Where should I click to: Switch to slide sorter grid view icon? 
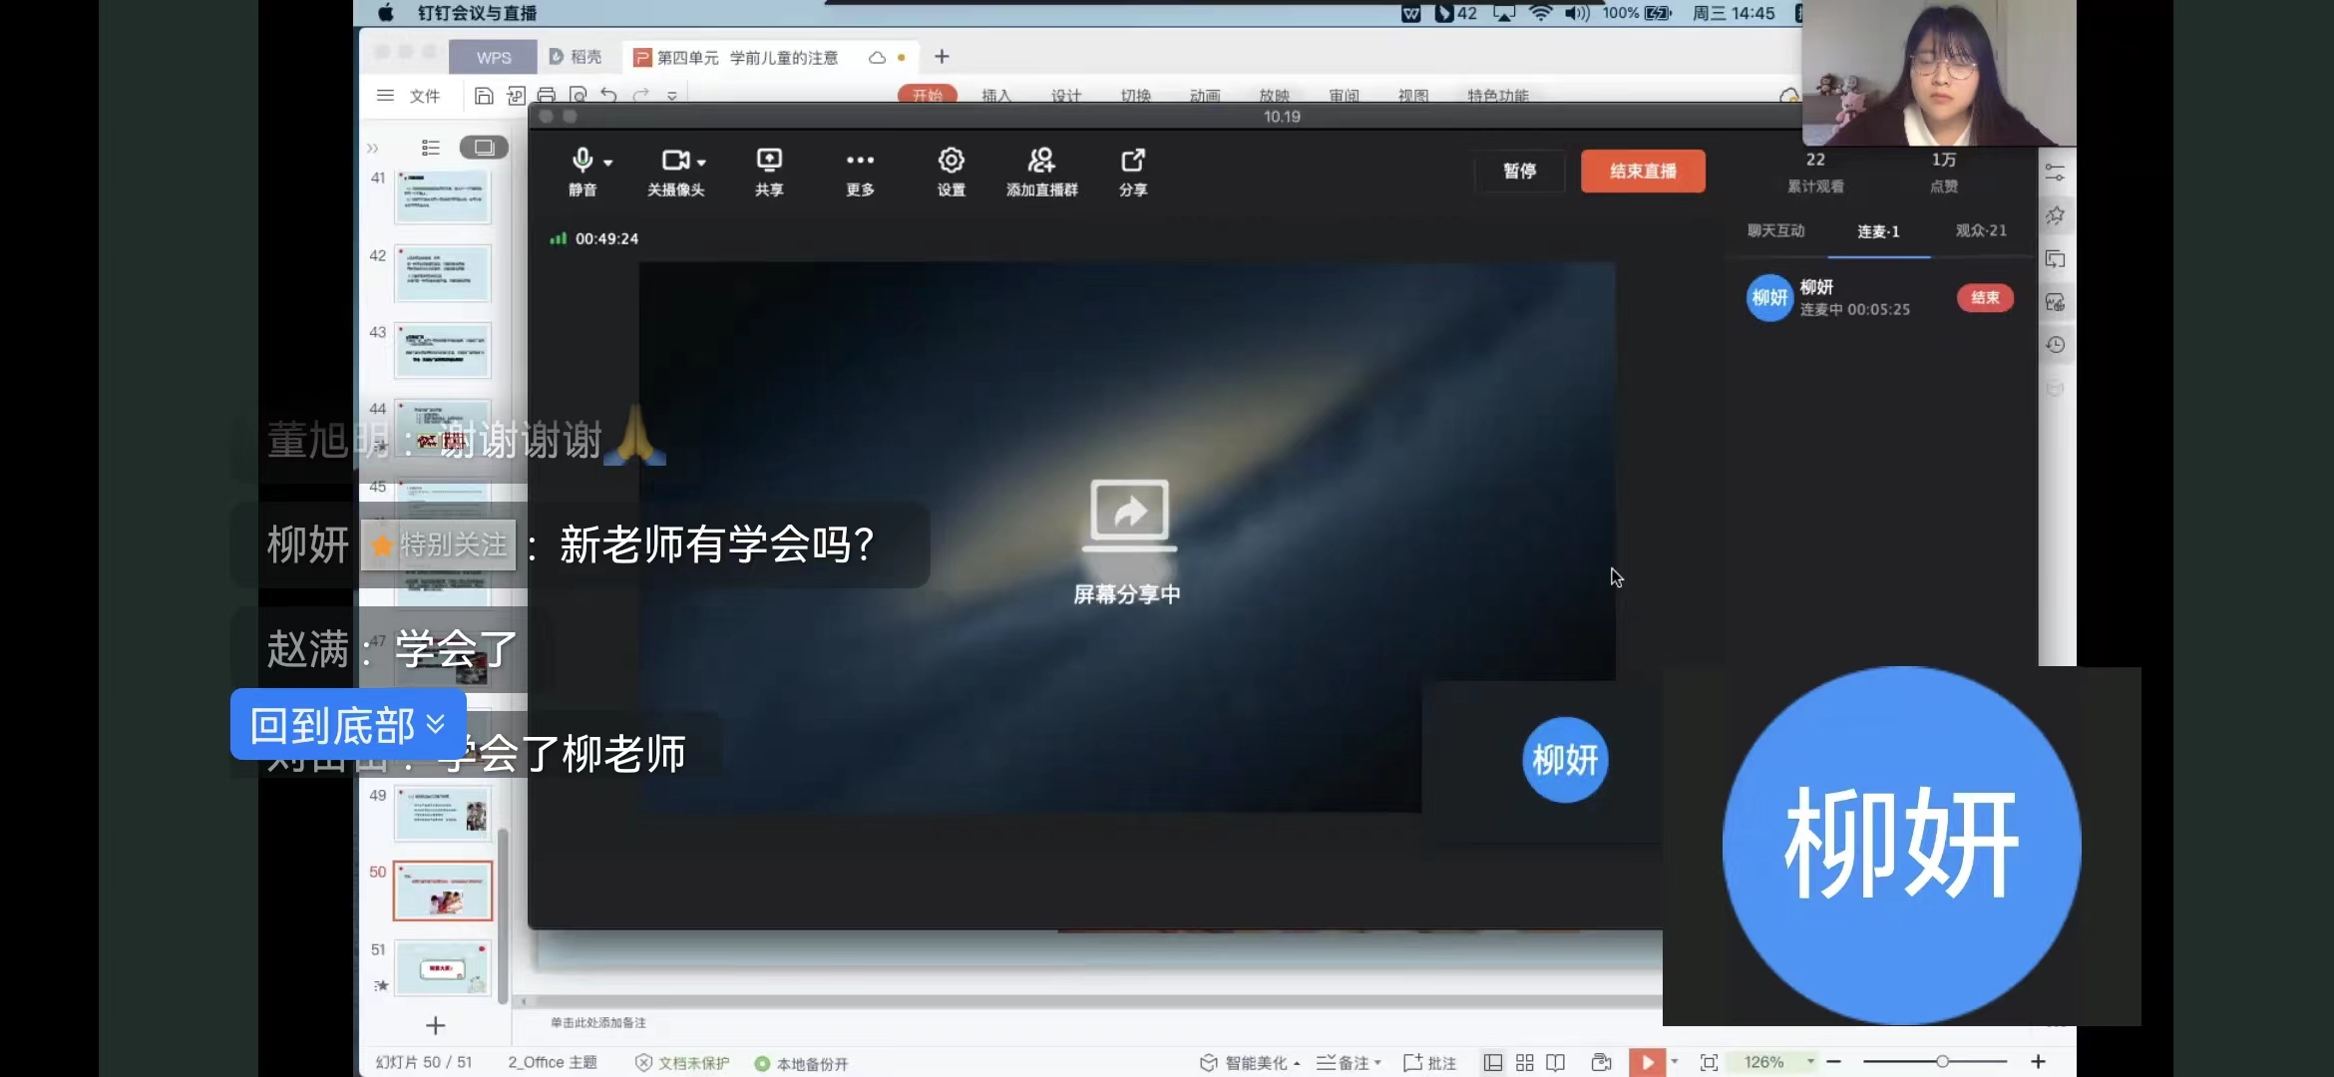[x=1524, y=1062]
